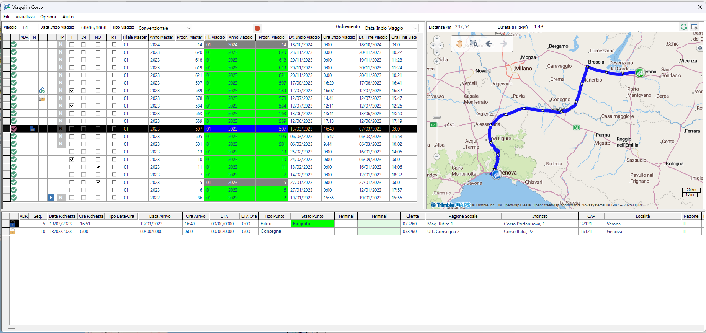
Task: Click the red record circle icon
Action: click(257, 28)
